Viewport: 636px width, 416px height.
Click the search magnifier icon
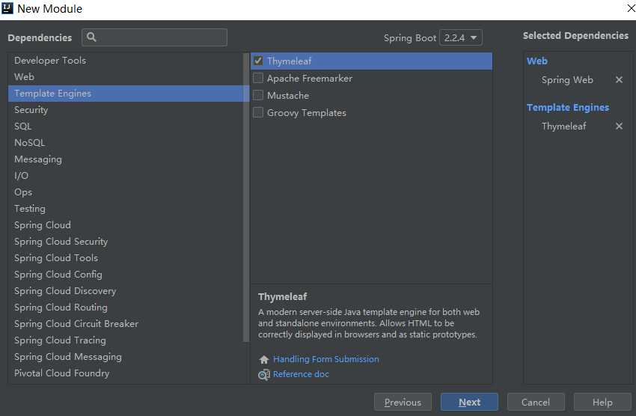pyautogui.click(x=92, y=37)
